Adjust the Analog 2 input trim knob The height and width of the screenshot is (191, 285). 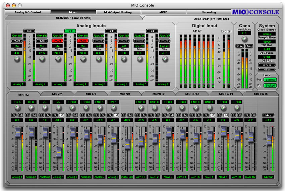[42, 59]
